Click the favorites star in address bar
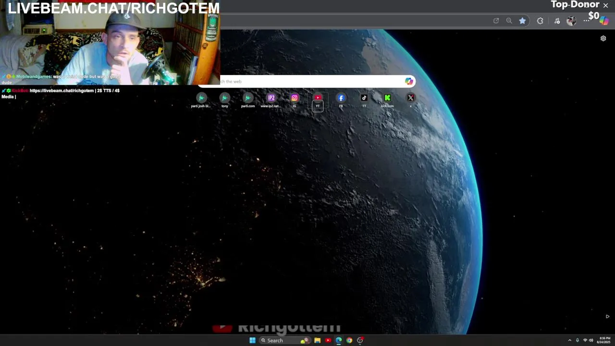 tap(522, 21)
